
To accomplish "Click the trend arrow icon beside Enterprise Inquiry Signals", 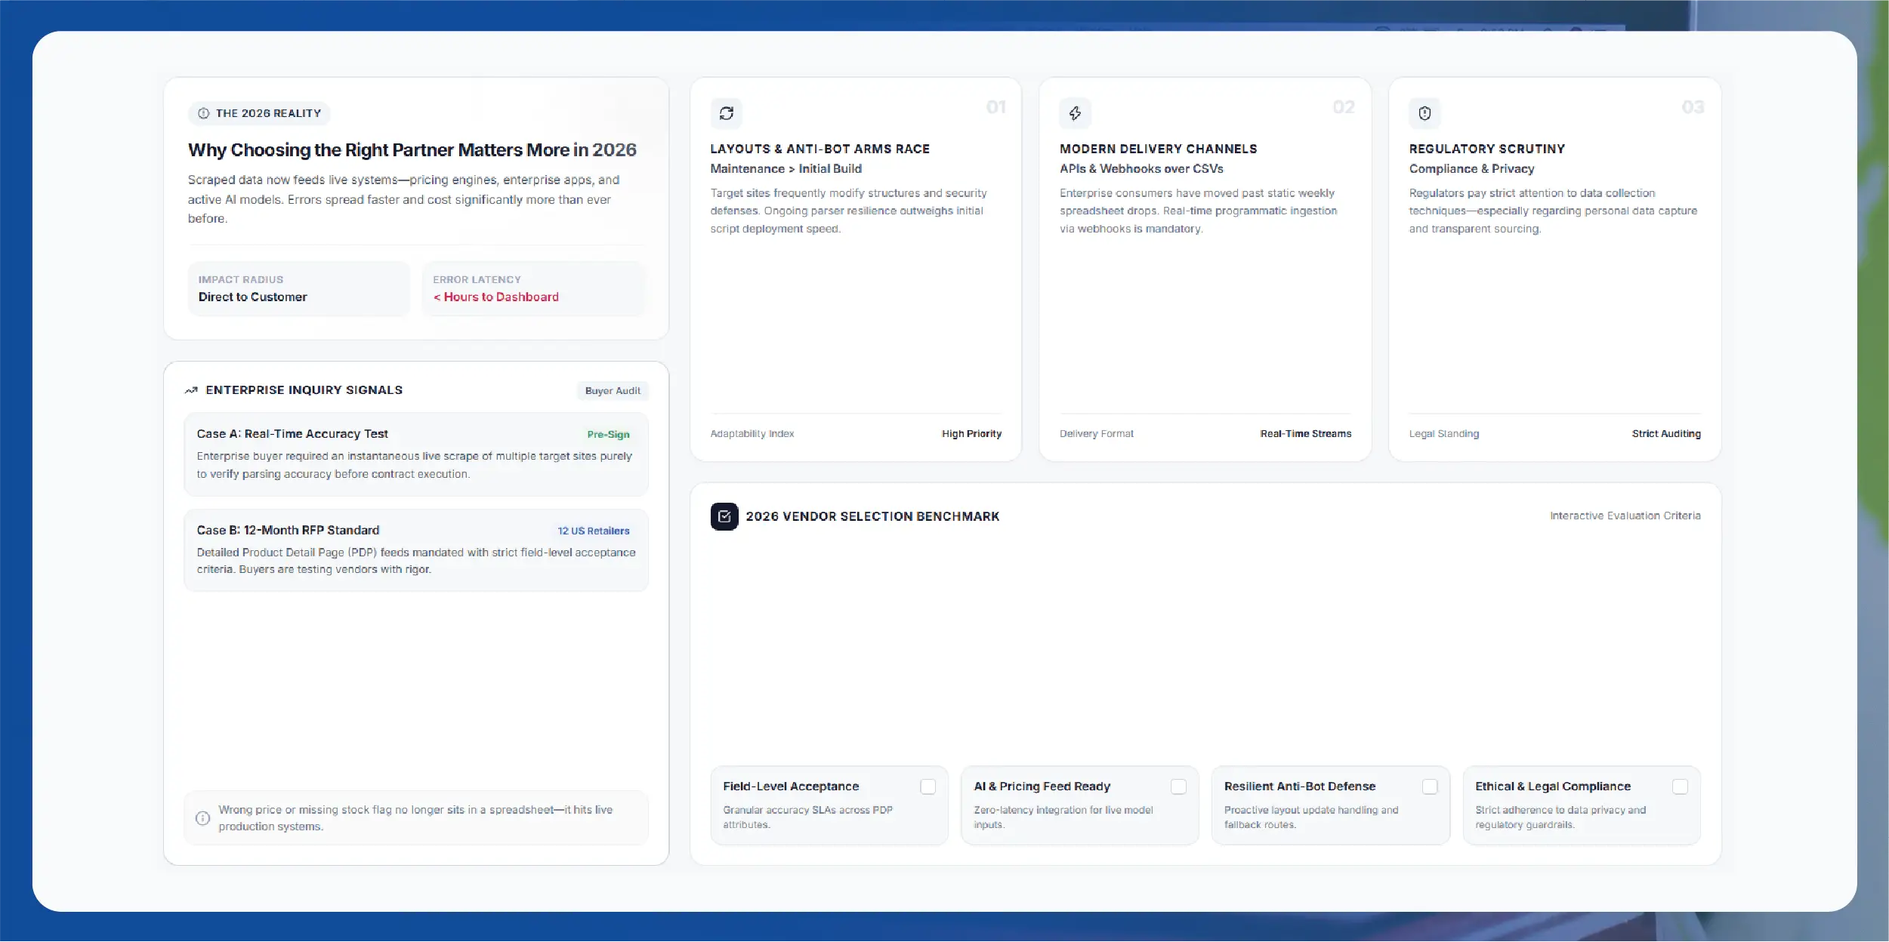I will (x=191, y=390).
